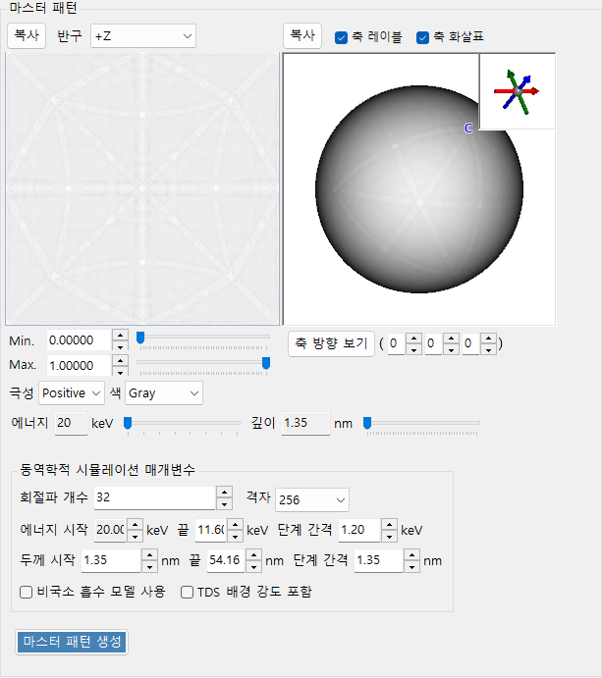The height and width of the screenshot is (678, 602).
Task: Click the 에너지 slider handle
Action: (128, 423)
